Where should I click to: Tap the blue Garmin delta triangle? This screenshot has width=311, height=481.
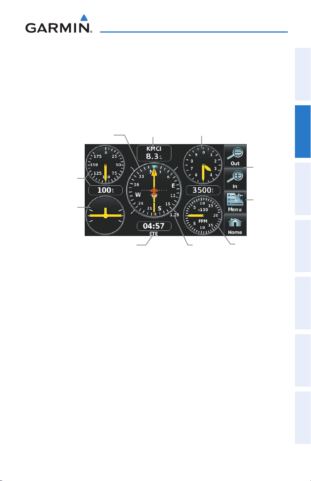83,17
